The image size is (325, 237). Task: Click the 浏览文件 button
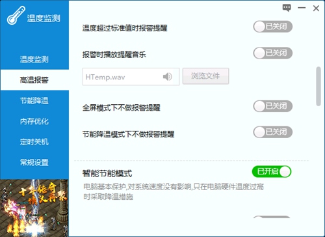tap(205, 76)
